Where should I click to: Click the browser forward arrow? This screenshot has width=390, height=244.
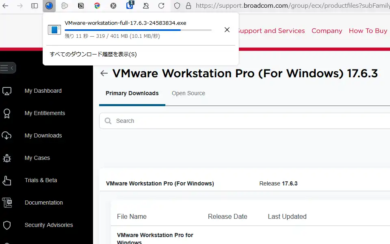[19, 5]
